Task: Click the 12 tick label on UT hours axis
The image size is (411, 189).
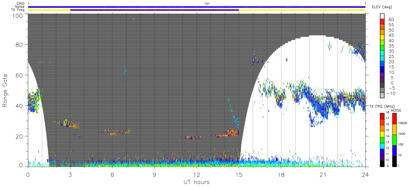Action: tap(197, 174)
